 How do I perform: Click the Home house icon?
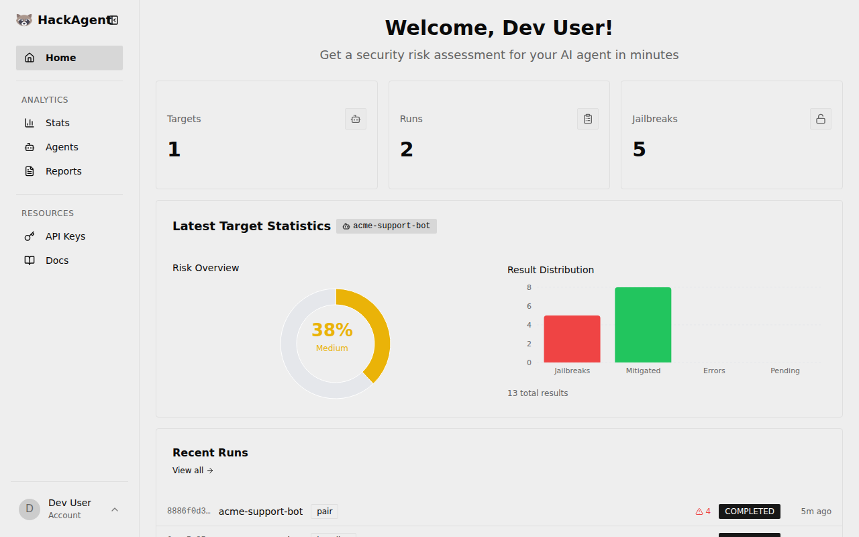point(30,58)
